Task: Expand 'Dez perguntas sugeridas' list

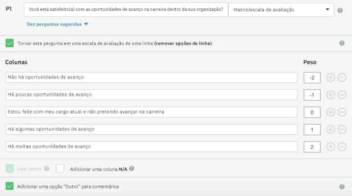Action: [57, 24]
